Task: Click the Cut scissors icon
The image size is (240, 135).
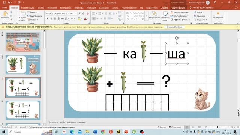Action: point(11,12)
